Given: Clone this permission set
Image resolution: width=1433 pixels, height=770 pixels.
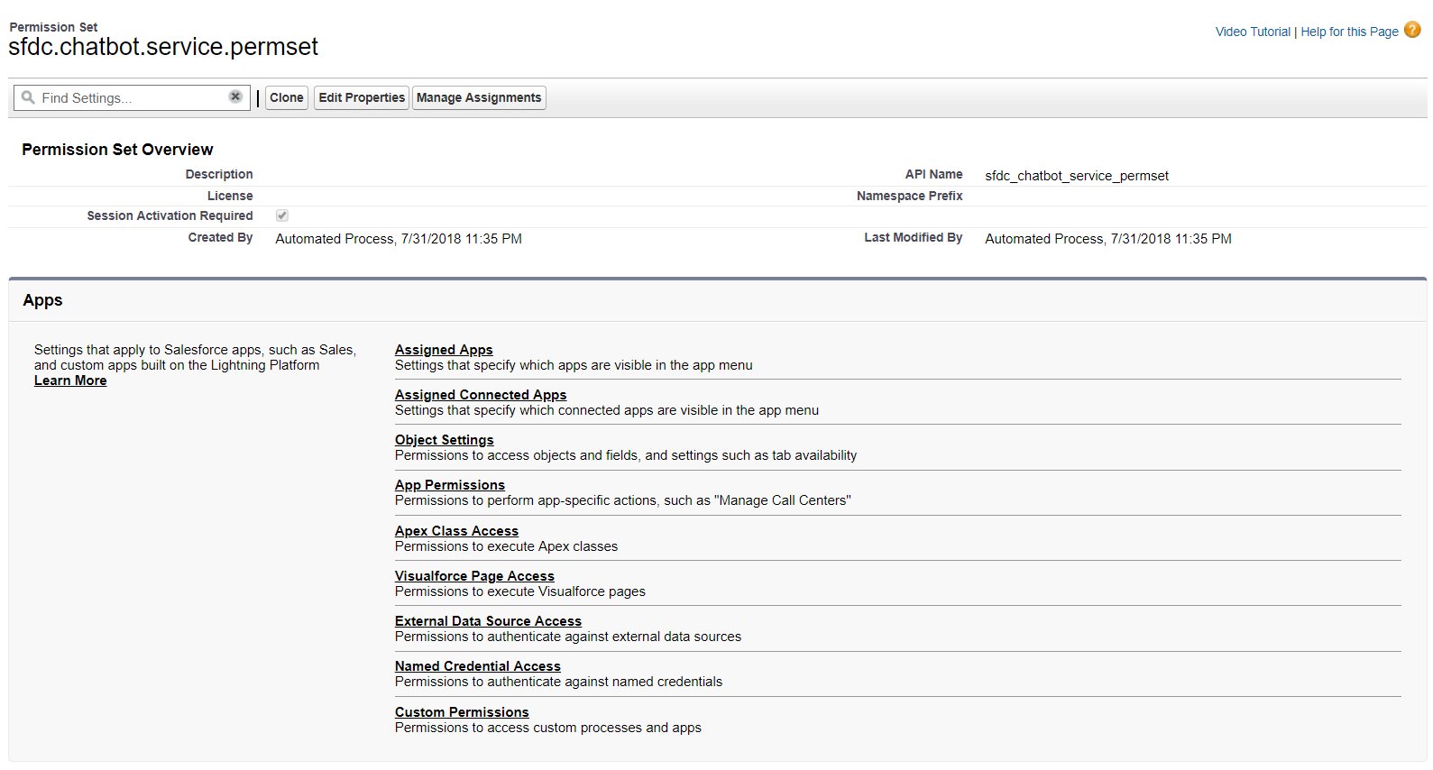Looking at the screenshot, I should 287,97.
